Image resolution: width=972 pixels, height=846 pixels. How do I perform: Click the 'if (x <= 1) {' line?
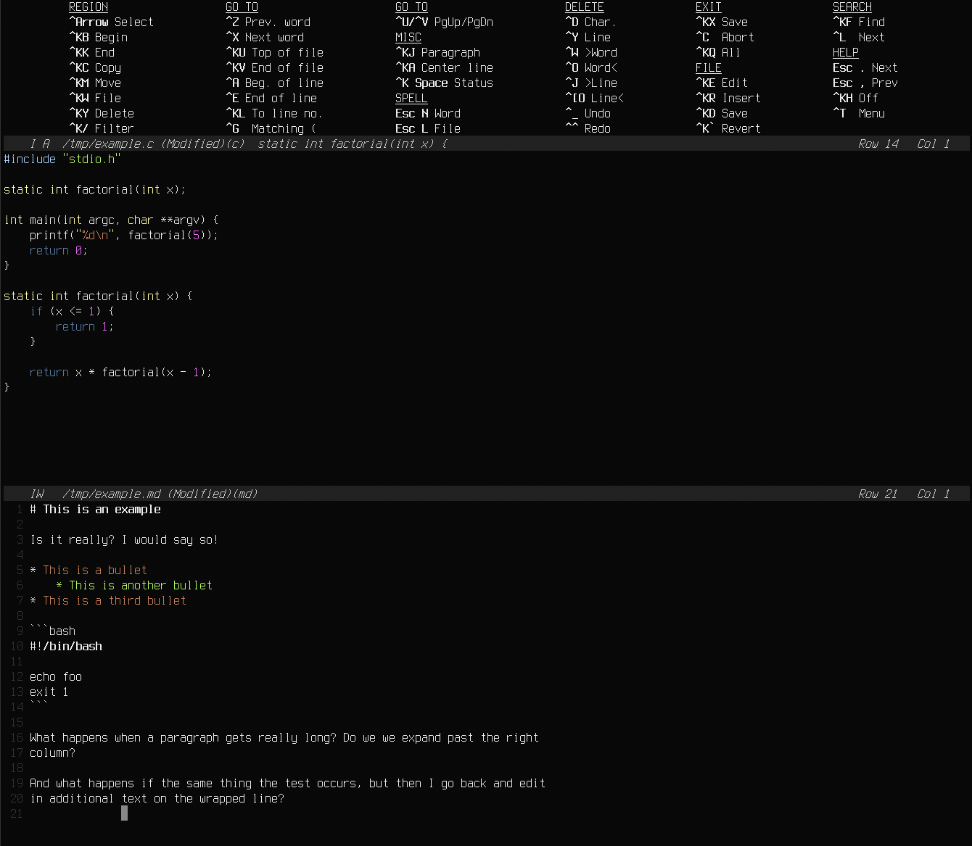coord(72,311)
